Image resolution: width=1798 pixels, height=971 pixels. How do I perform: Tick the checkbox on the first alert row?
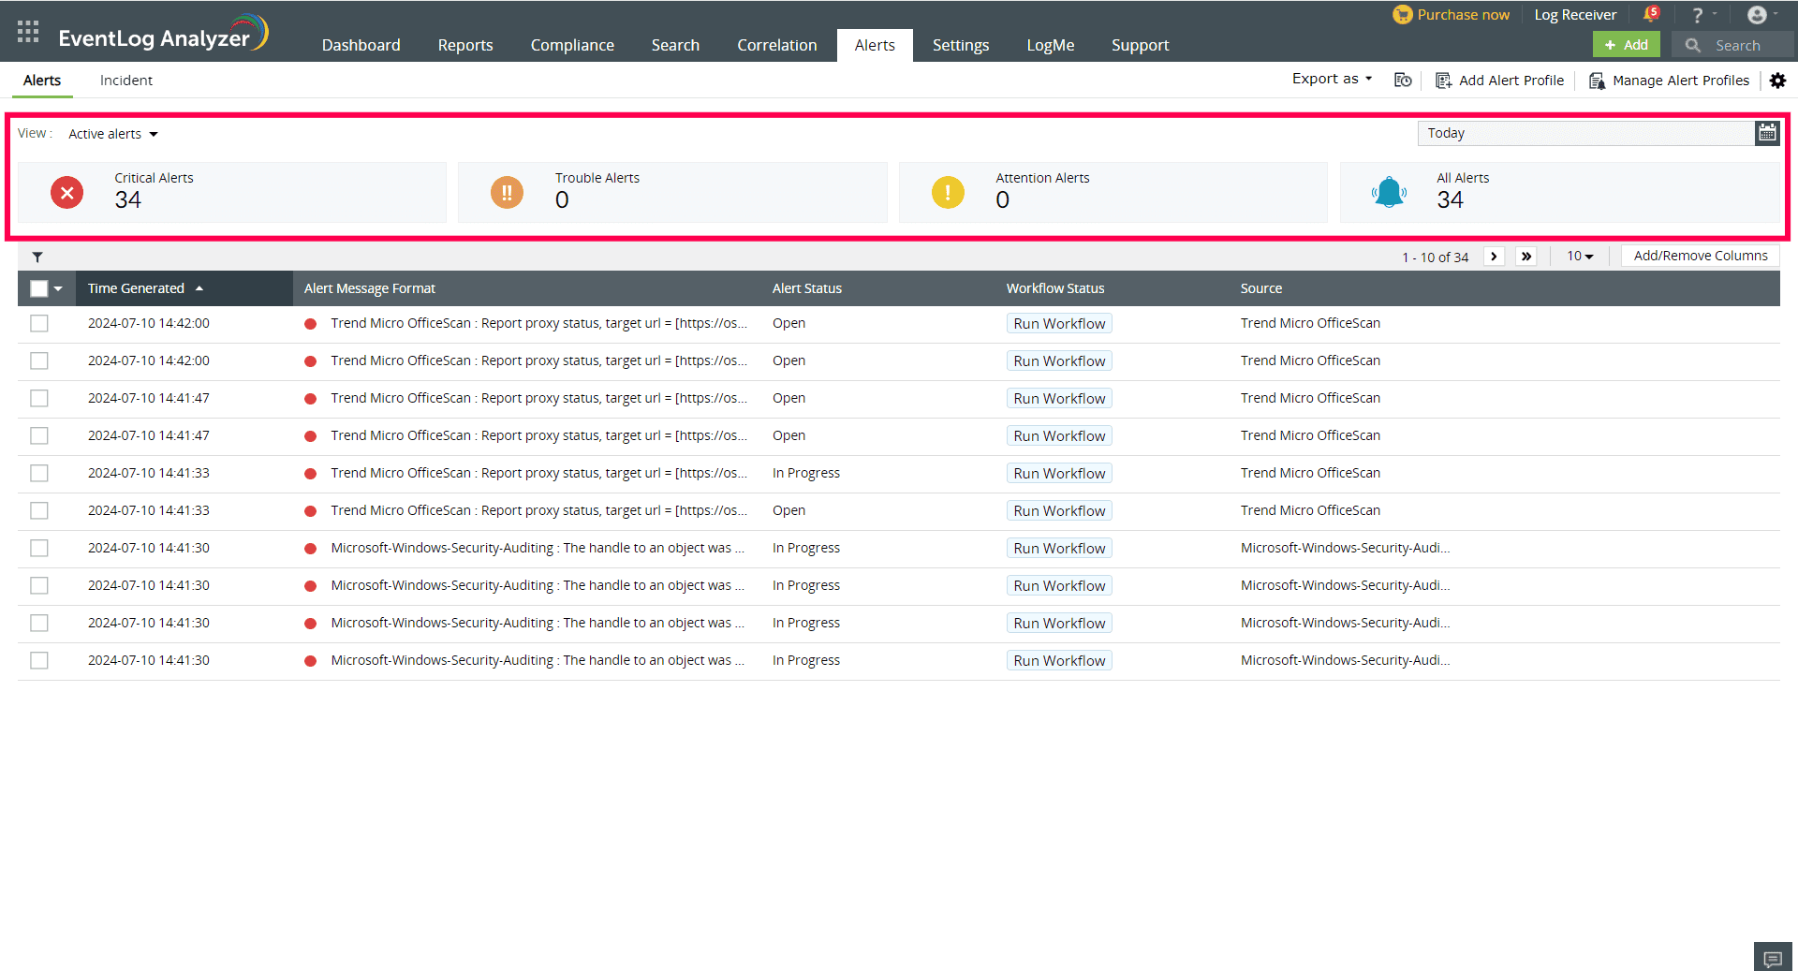[x=38, y=323]
